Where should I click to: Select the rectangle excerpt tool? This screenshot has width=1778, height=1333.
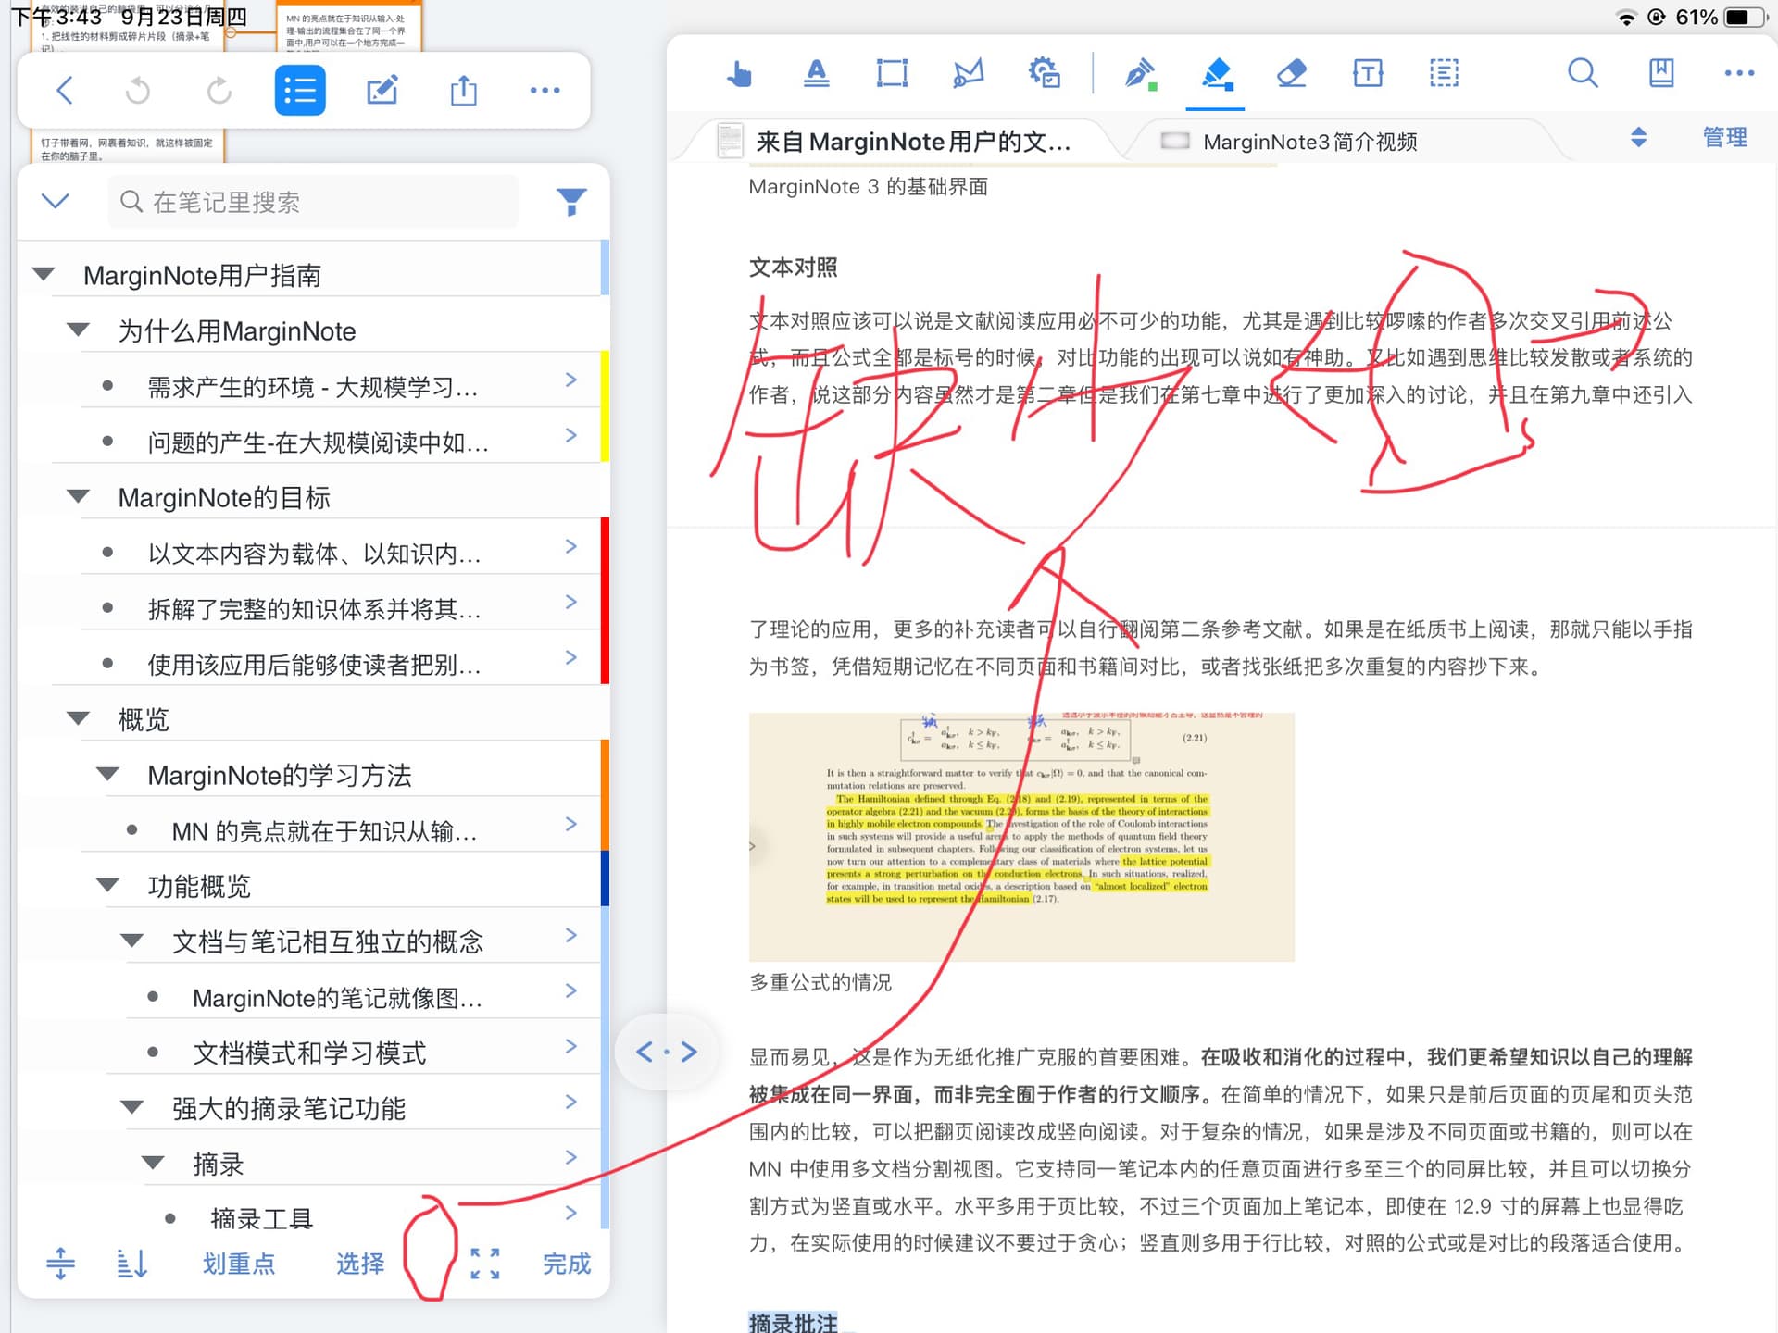tap(892, 72)
